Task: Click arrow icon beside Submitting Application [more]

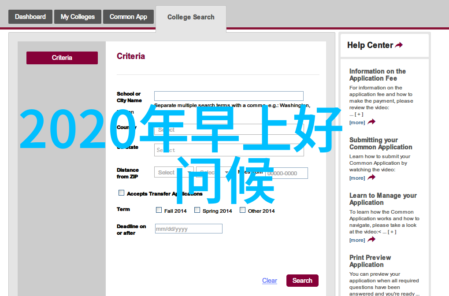Action: click(x=371, y=178)
